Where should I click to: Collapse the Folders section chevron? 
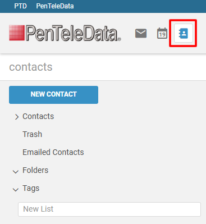(16, 171)
